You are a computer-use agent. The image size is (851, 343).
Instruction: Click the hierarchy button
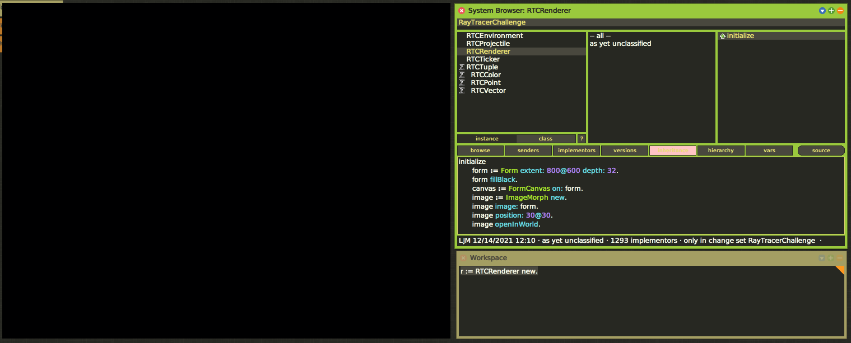click(721, 151)
